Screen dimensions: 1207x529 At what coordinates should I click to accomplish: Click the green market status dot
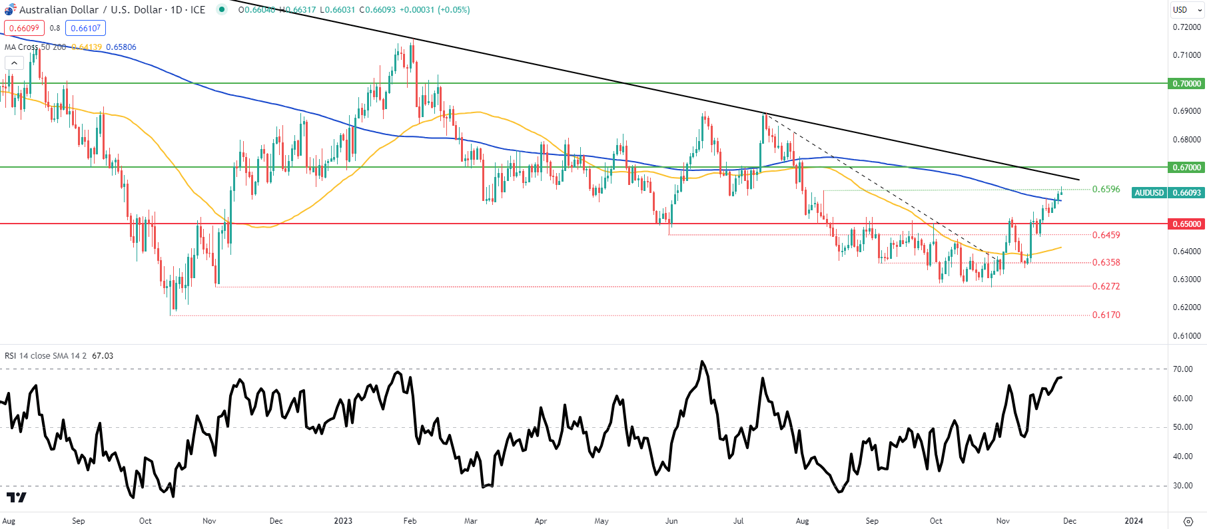[x=221, y=9]
